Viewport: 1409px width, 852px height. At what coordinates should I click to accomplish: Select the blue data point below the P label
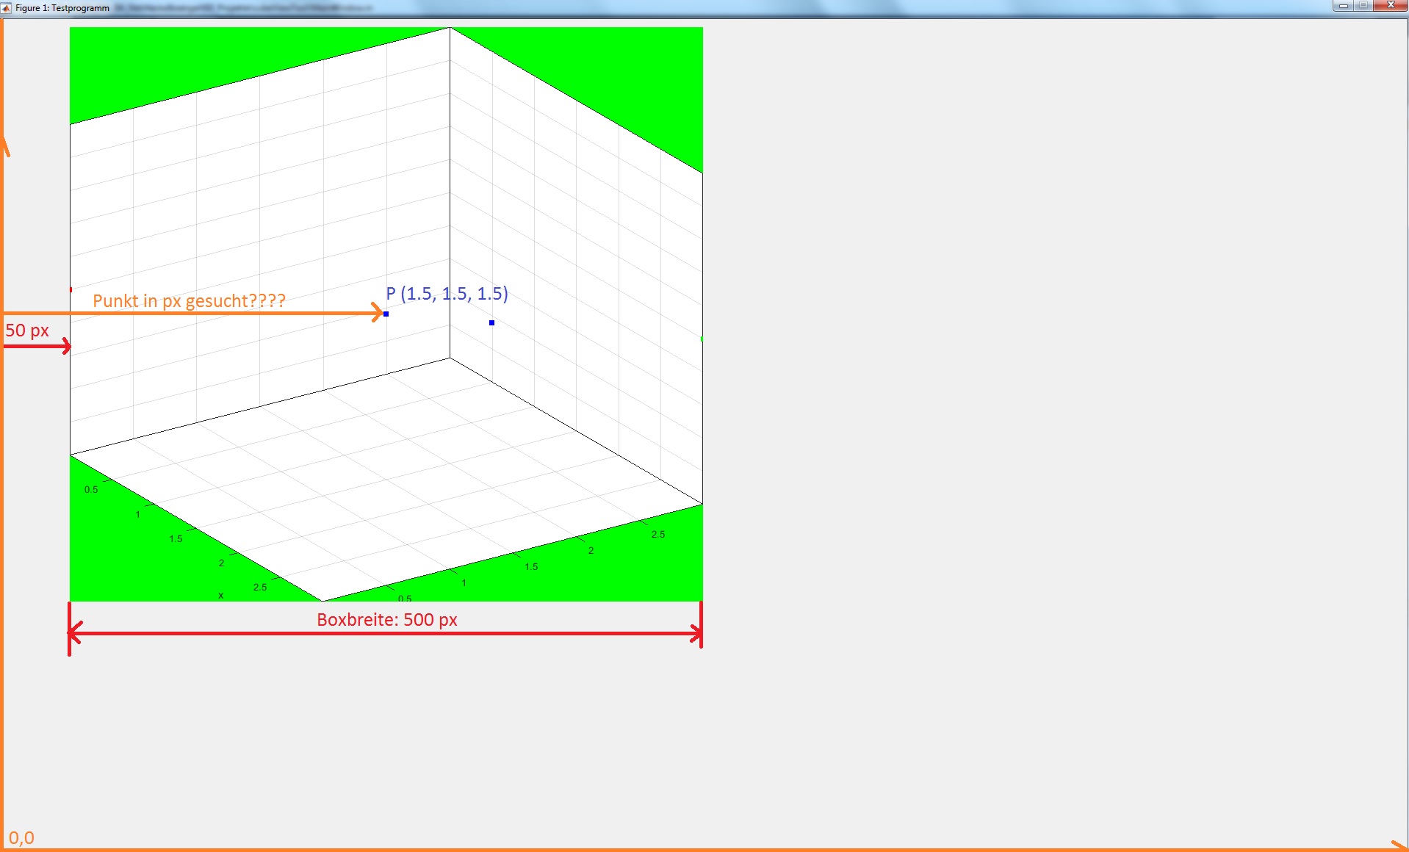point(386,314)
